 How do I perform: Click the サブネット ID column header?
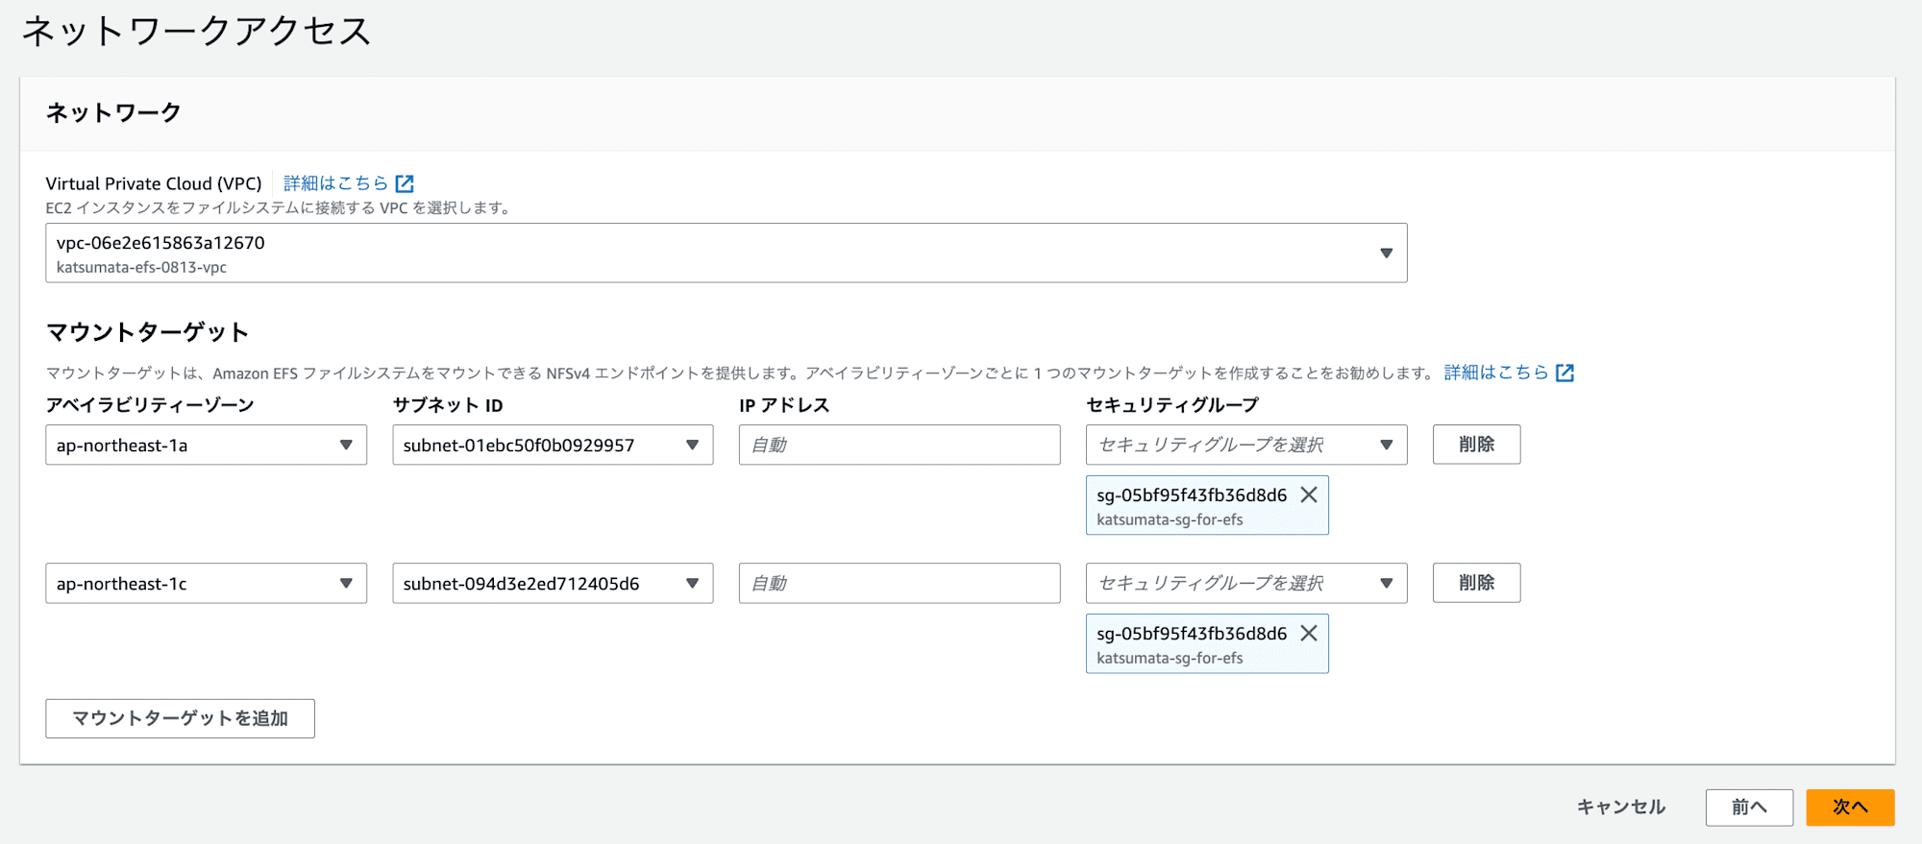448,405
